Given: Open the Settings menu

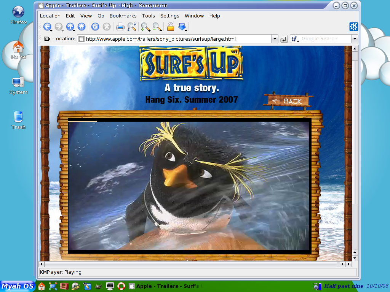Looking at the screenshot, I should tap(169, 16).
